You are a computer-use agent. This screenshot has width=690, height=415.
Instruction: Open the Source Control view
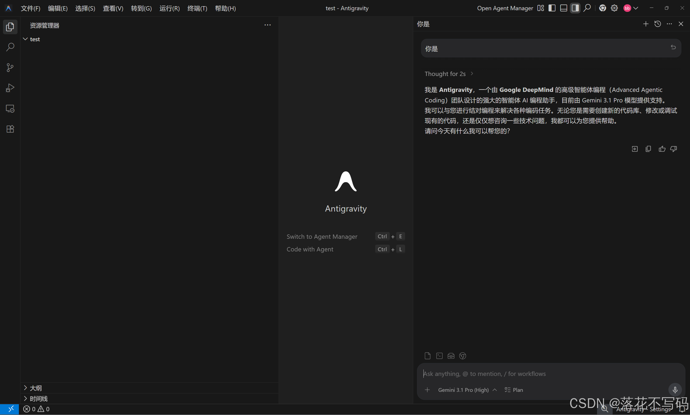point(10,67)
